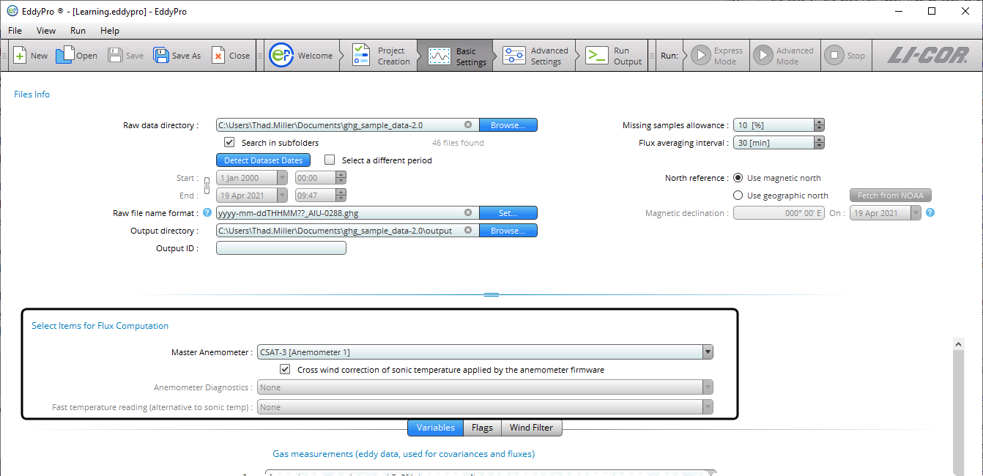The width and height of the screenshot is (983, 476).
Task: Open the End date dropdown
Action: click(x=283, y=196)
